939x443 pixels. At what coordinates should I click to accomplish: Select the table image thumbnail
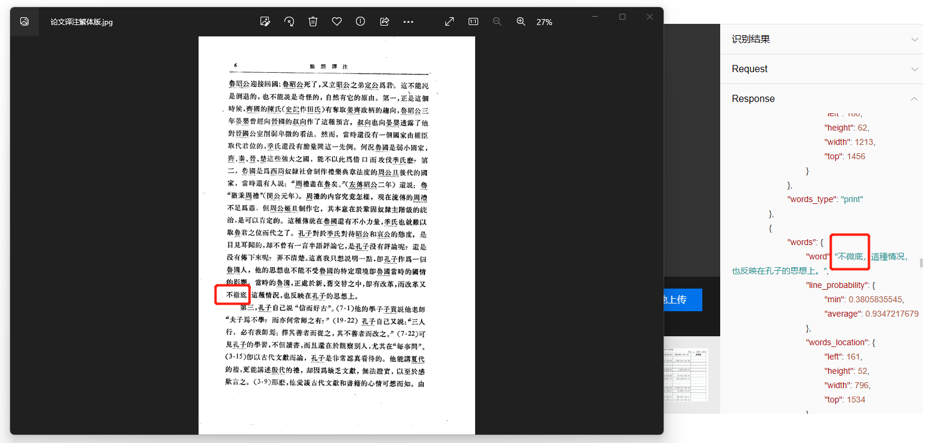tap(686, 375)
